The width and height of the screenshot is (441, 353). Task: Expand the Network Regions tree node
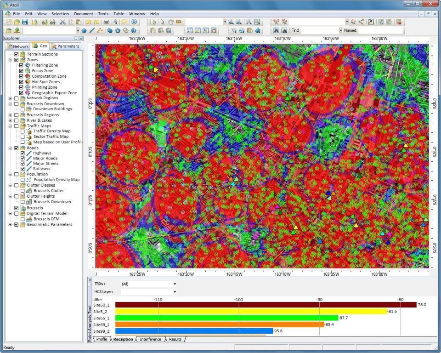pos(10,98)
